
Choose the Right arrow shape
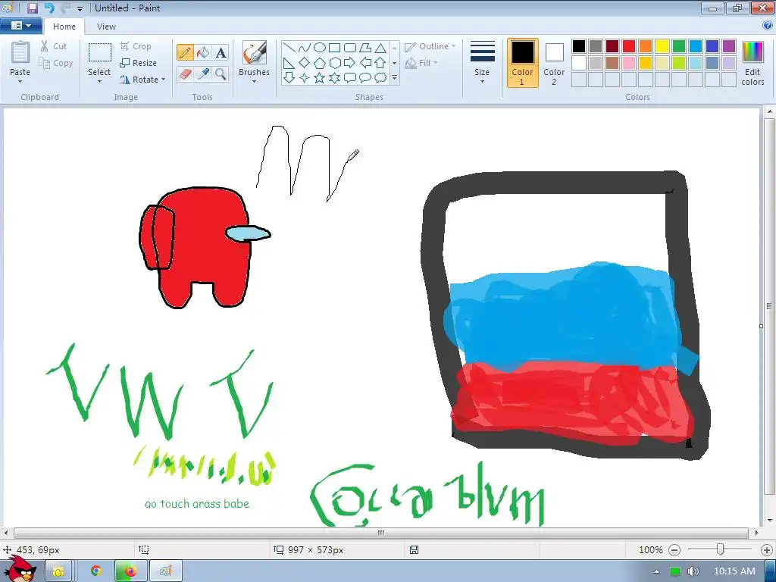[350, 63]
